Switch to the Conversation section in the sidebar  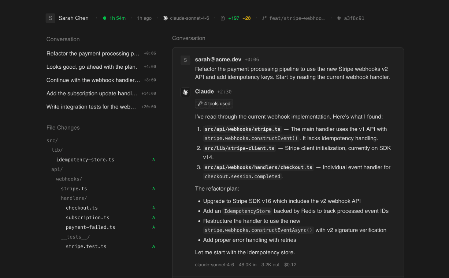coord(63,39)
